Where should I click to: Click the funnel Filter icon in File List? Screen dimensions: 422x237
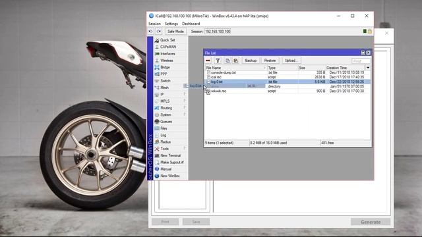[218, 61]
